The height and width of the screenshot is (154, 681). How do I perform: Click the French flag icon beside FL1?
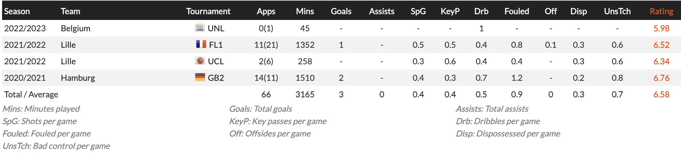pos(201,44)
